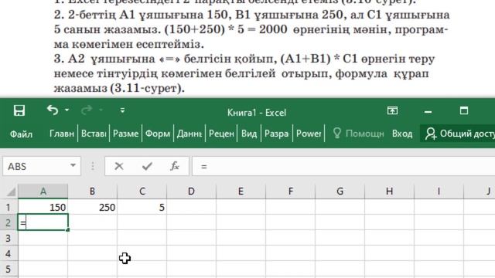
Task: Click empty cell C3
Action: pos(142,238)
